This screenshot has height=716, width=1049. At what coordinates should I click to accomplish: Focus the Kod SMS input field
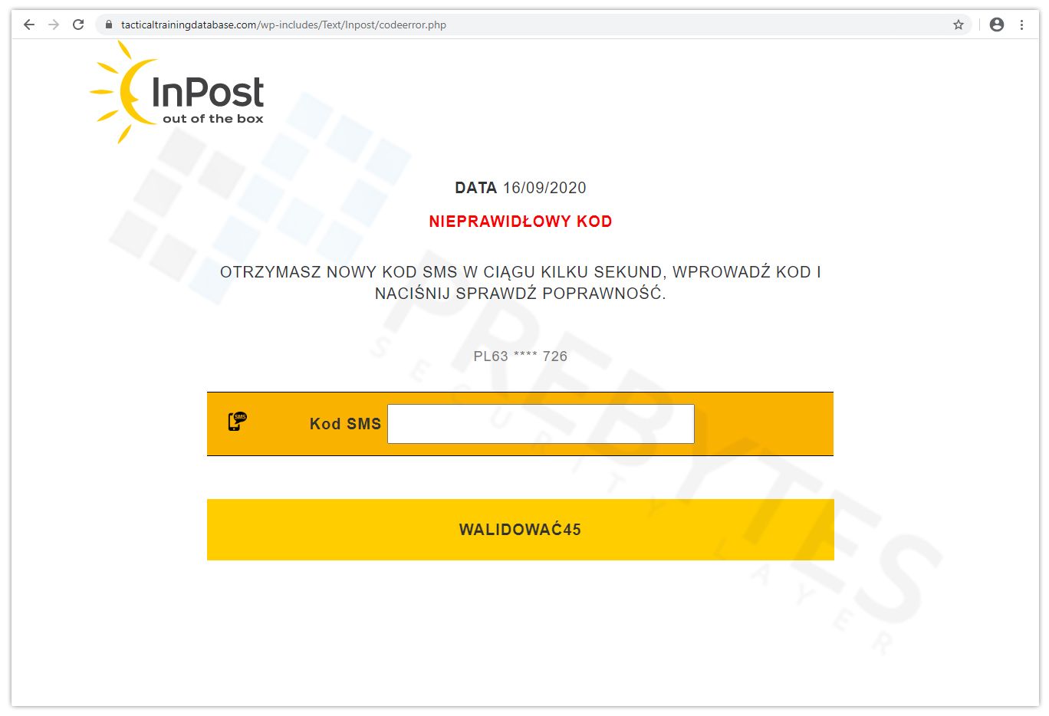(x=541, y=424)
